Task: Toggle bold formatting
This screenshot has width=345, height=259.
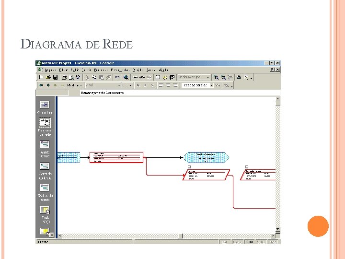Action: tap(138, 85)
